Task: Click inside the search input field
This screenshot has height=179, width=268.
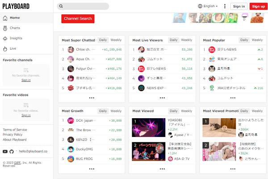Action: 86,6
